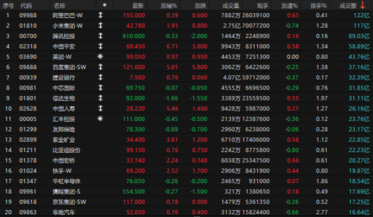The image size is (373, 217).
Task: Click the up-down arrow icon for 小米集团-W
Action: pyautogui.click(x=100, y=25)
